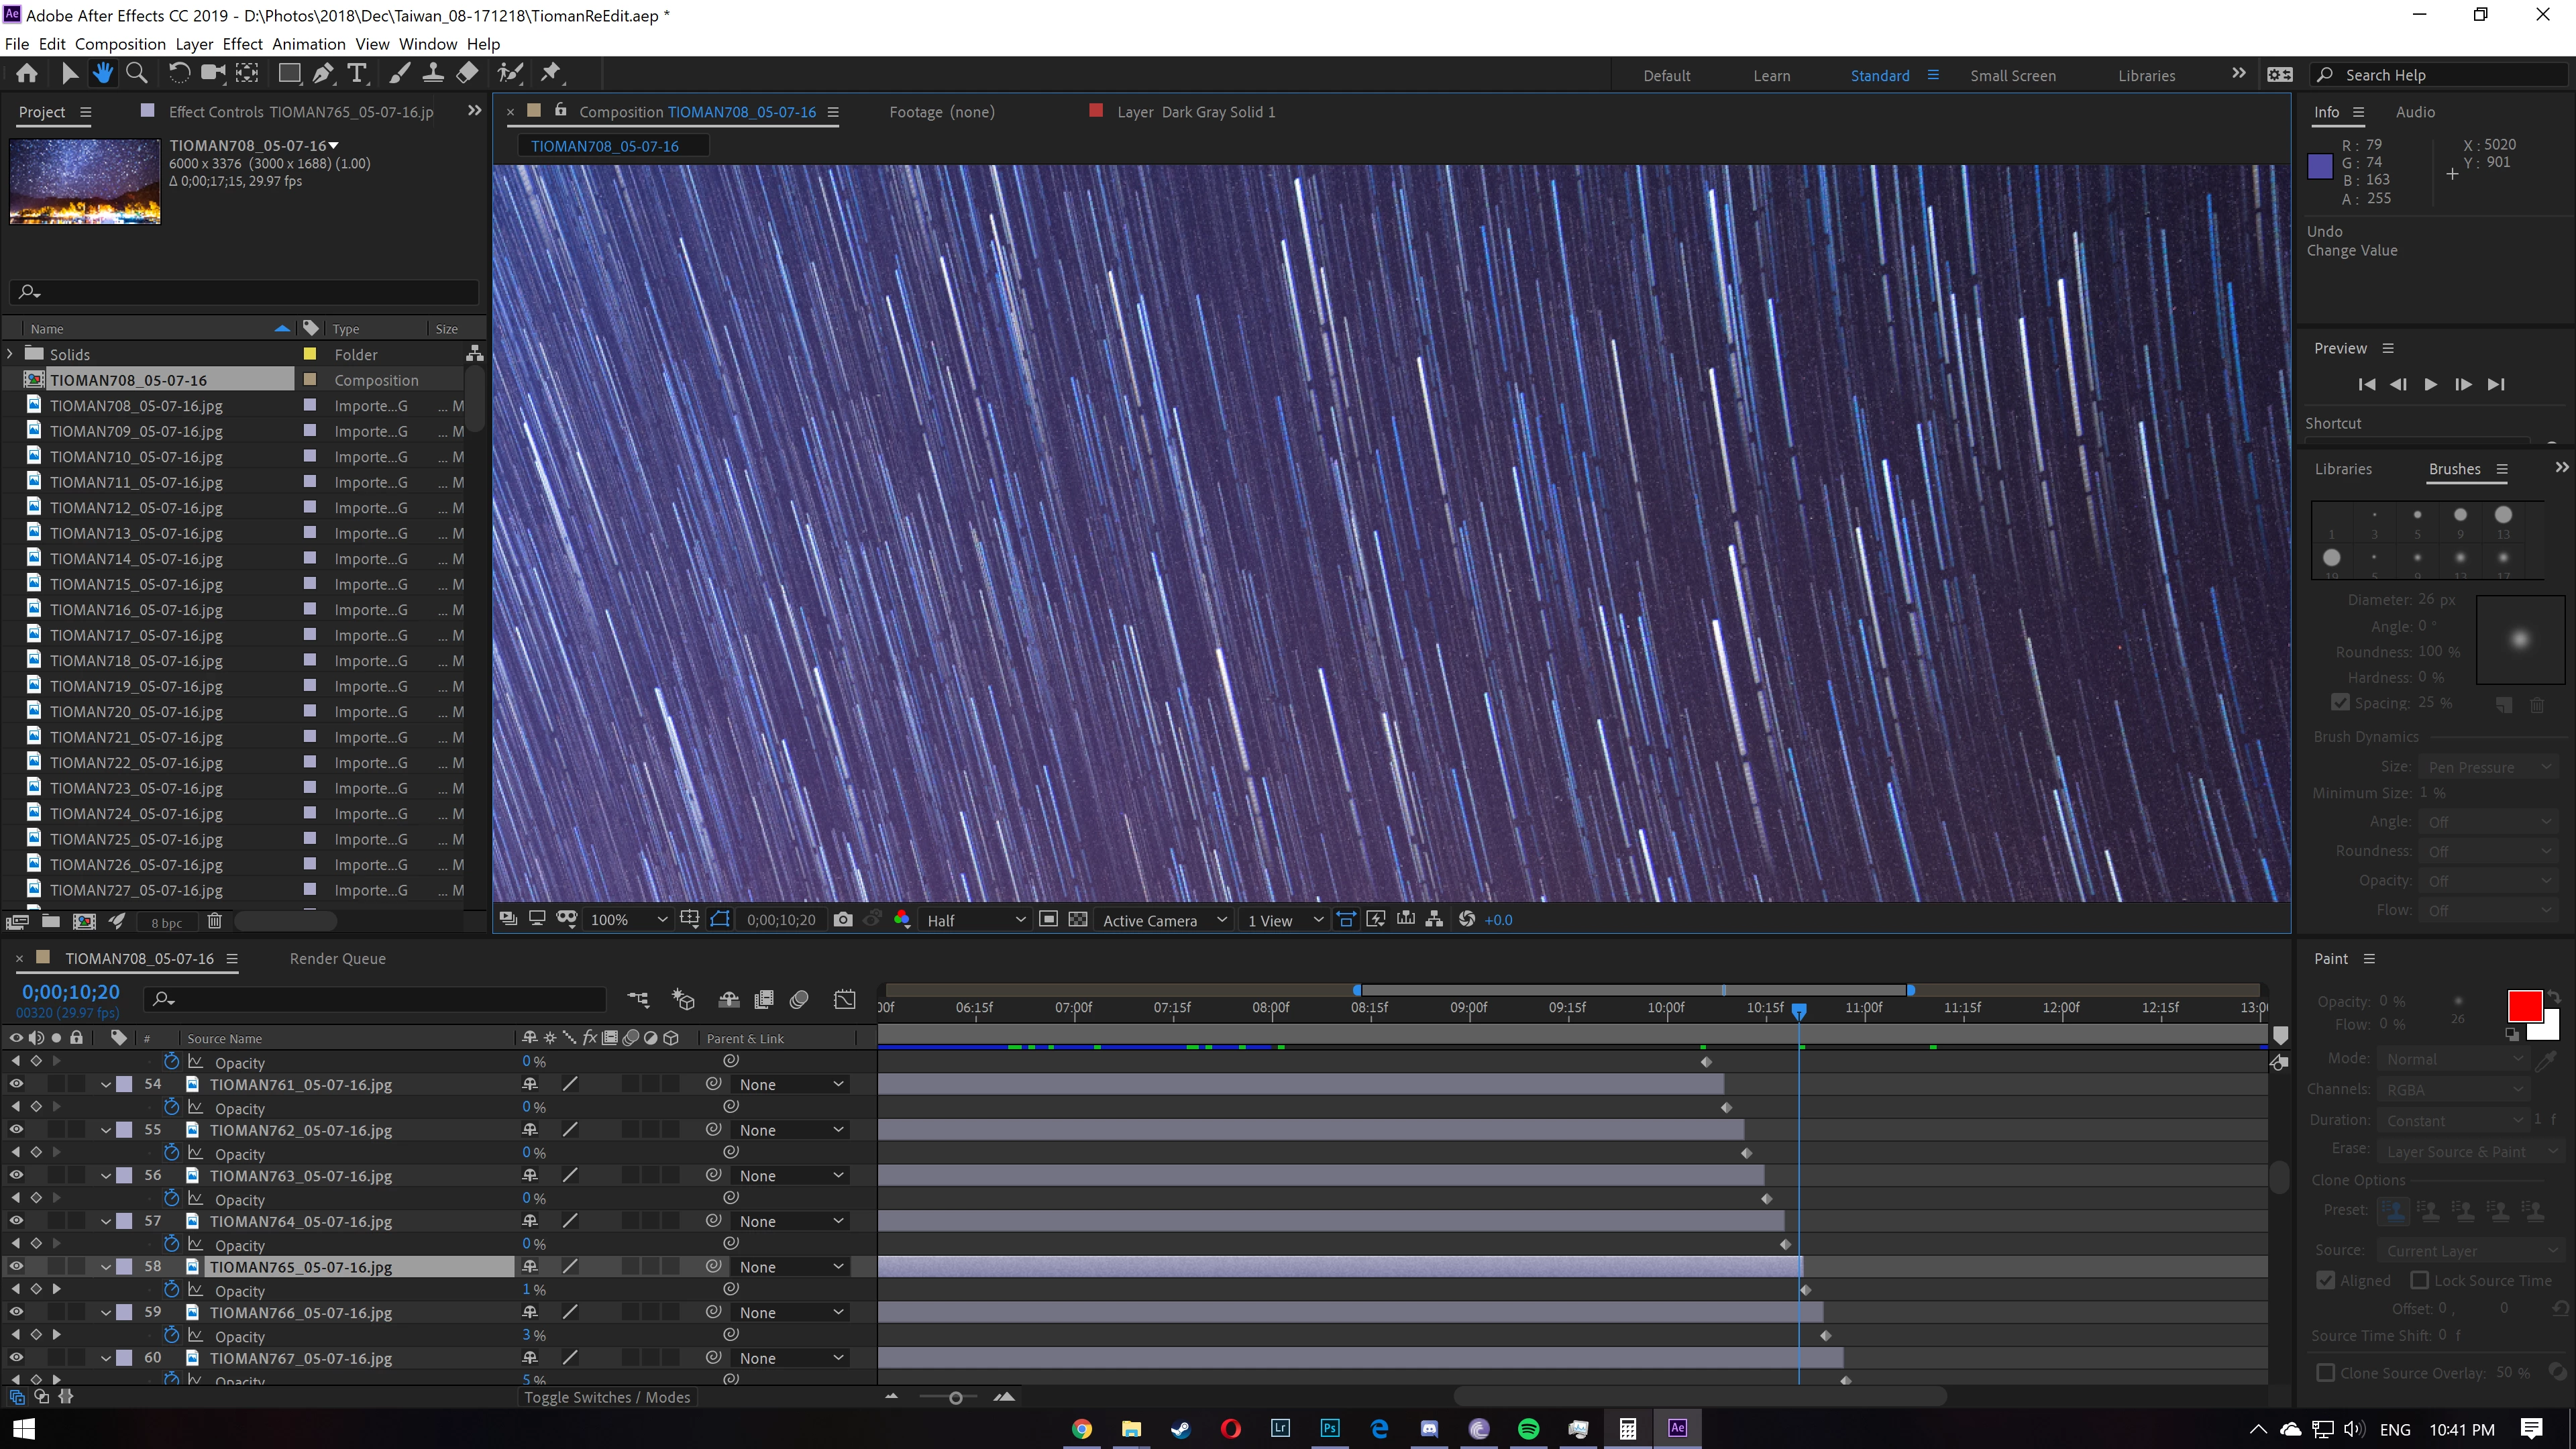Select the Zoom magnifier tool

[137, 73]
